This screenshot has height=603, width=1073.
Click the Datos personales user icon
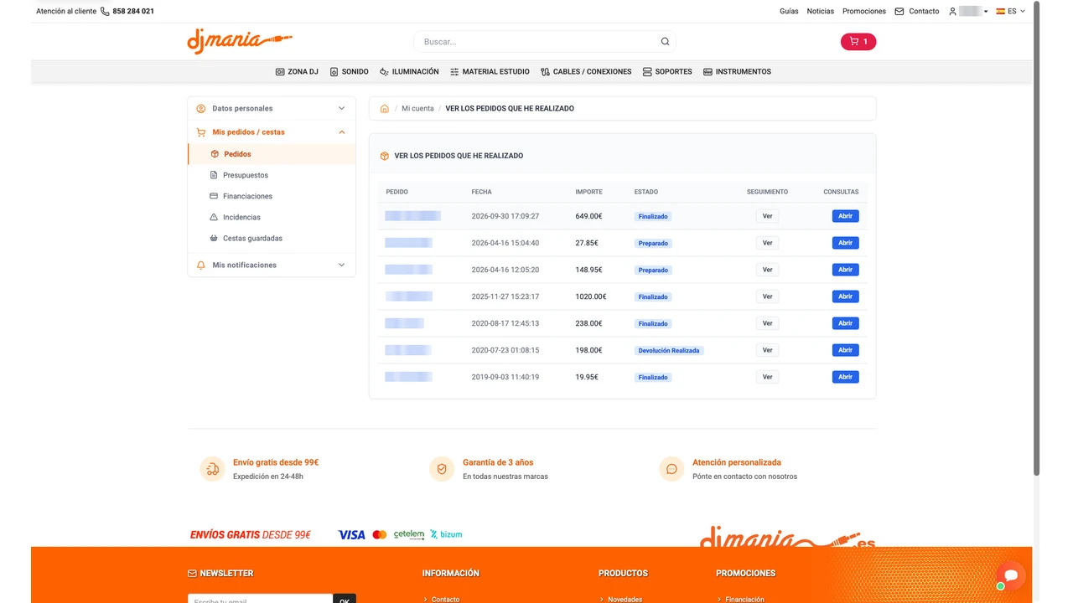tap(201, 108)
